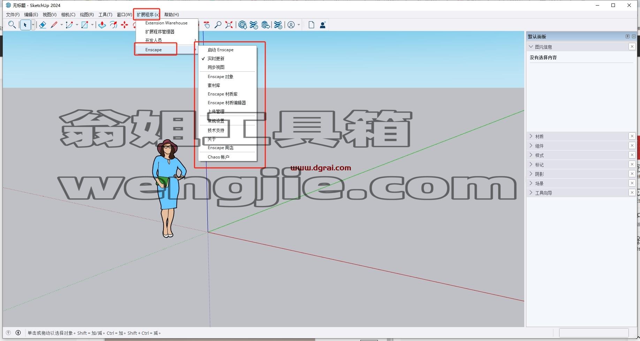This screenshot has width=640, height=341.
Task: Open dropdown arrow beside Line tool
Action: (61, 25)
